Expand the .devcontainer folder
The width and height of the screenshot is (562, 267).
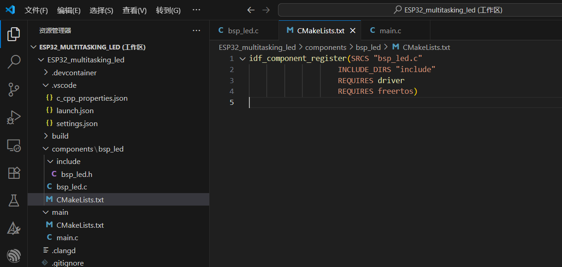tap(46, 73)
